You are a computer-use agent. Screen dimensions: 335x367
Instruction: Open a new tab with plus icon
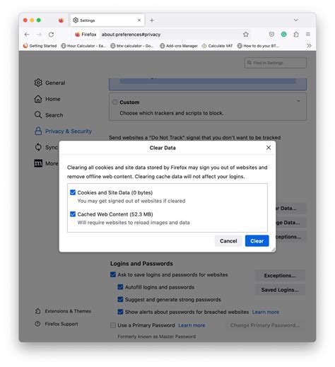[x=152, y=21]
